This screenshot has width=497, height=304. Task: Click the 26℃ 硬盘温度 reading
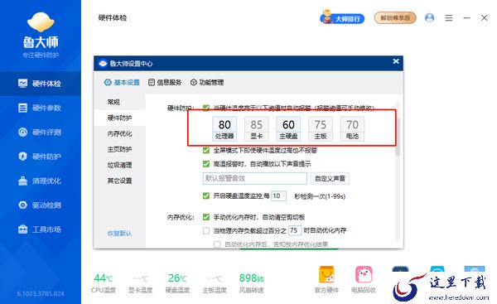pos(177,282)
